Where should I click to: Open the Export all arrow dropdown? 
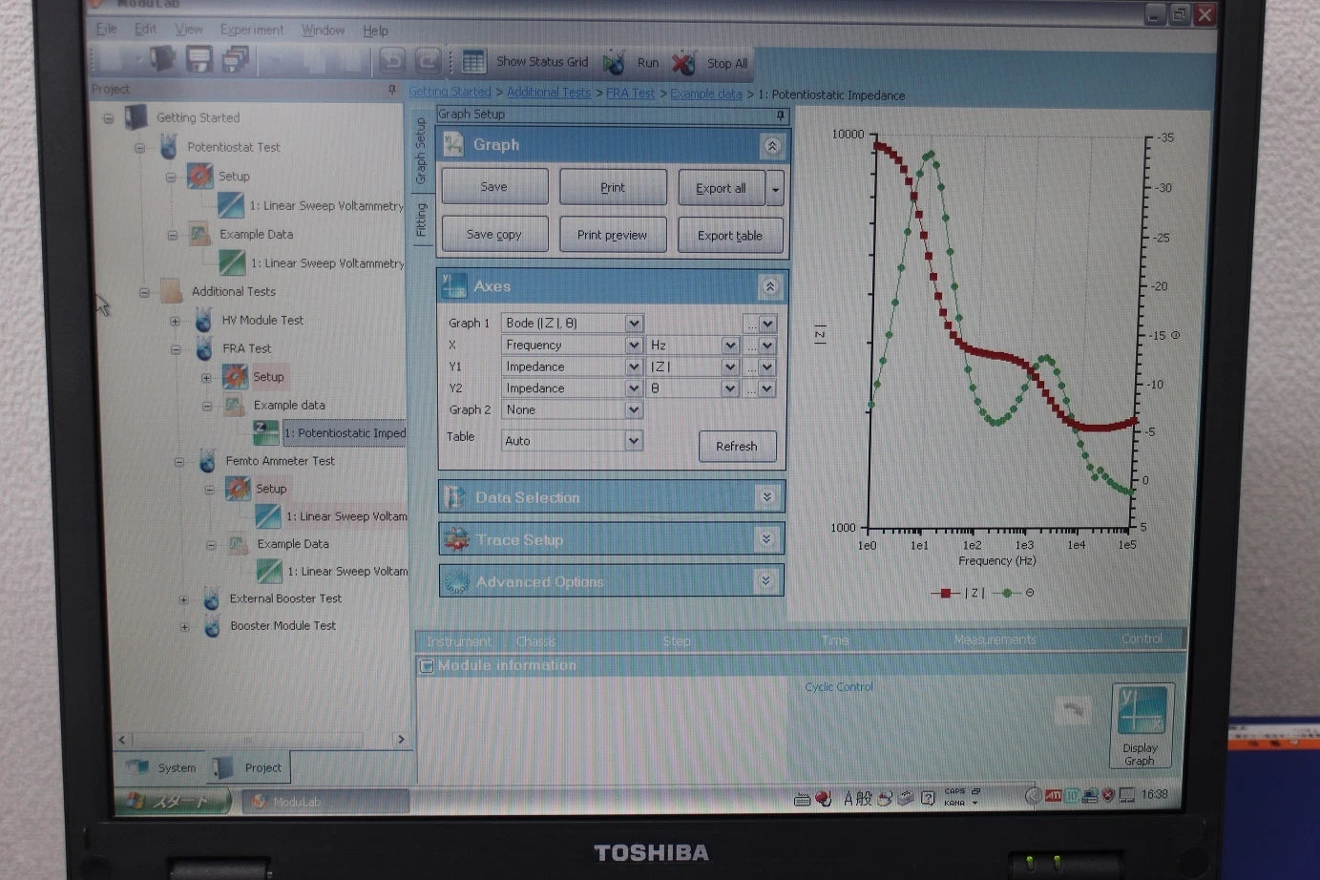tap(776, 189)
